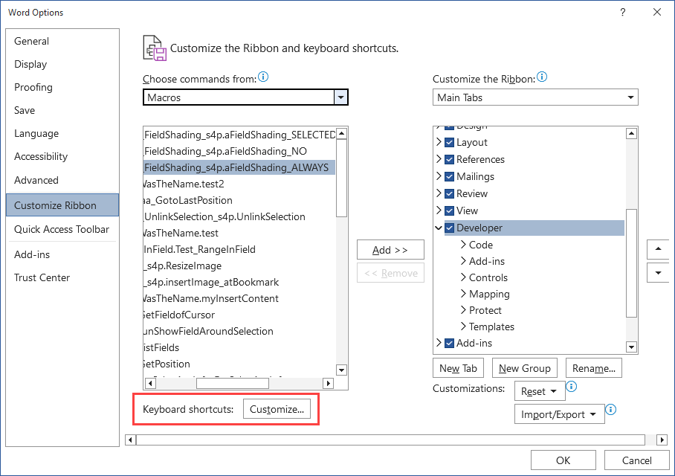
Task: Select macro aFieldShading_NO
Action: (x=239, y=151)
